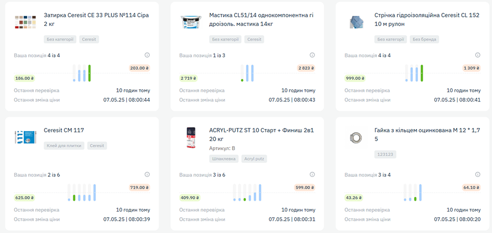Click minimum price 2 719 ₴ badge

[188, 78]
